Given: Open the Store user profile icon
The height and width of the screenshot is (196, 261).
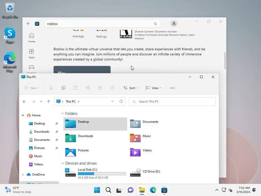Looking at the screenshot, I should click(174, 23).
